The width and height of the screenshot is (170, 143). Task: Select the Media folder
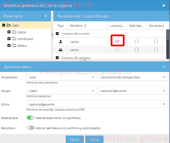[22, 46]
